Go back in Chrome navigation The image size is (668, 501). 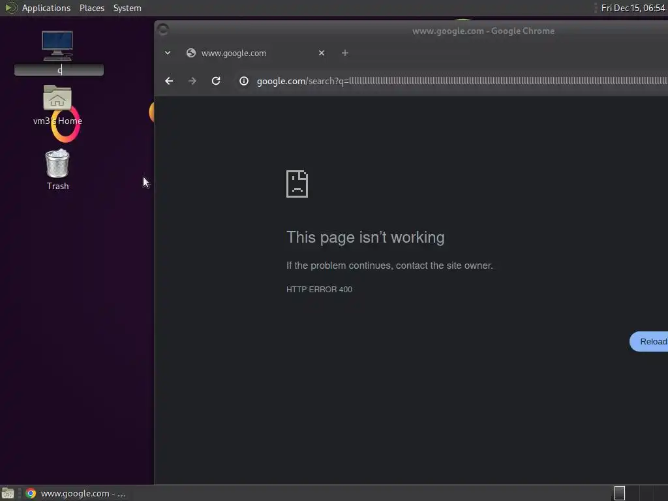click(169, 81)
